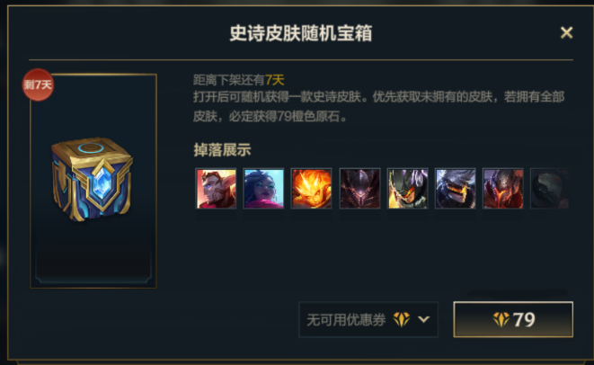Close the 史诗皮肤随机宝箱 dialog

tap(566, 32)
